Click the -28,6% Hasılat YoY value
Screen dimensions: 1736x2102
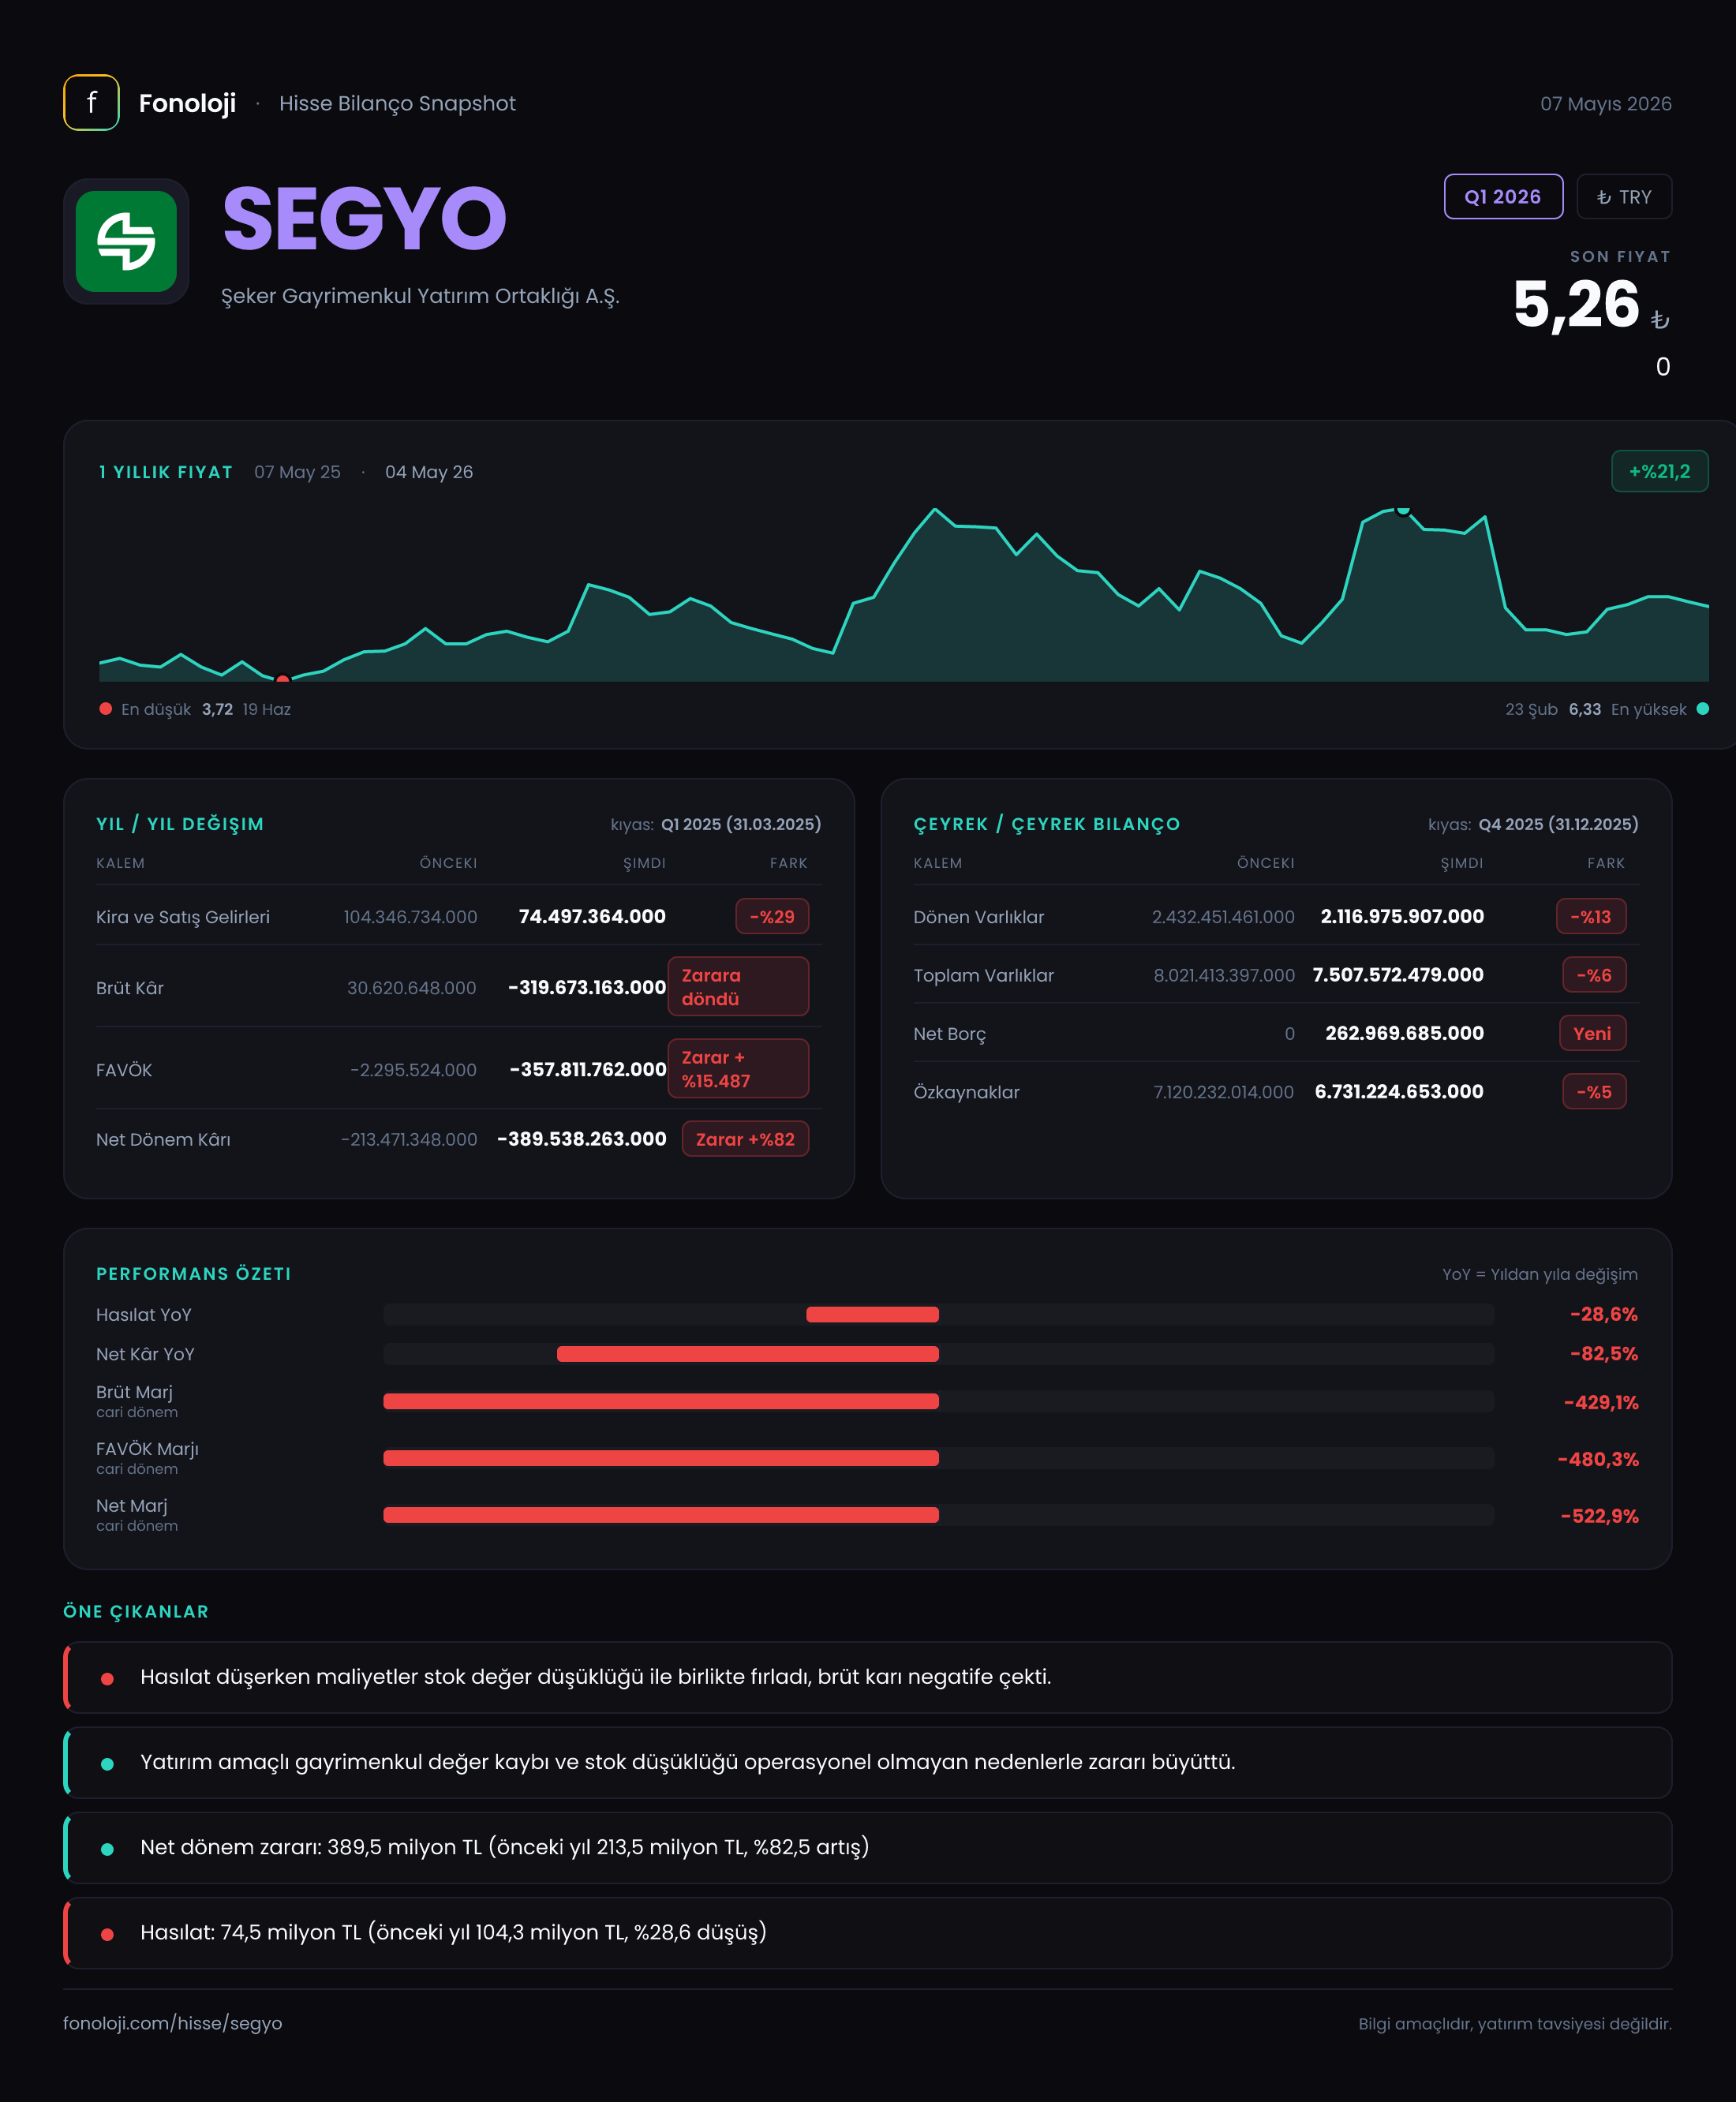[x=1604, y=1315]
